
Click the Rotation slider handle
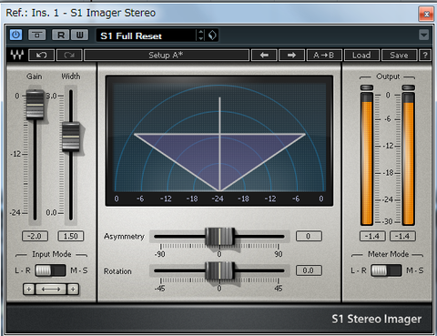point(220,270)
